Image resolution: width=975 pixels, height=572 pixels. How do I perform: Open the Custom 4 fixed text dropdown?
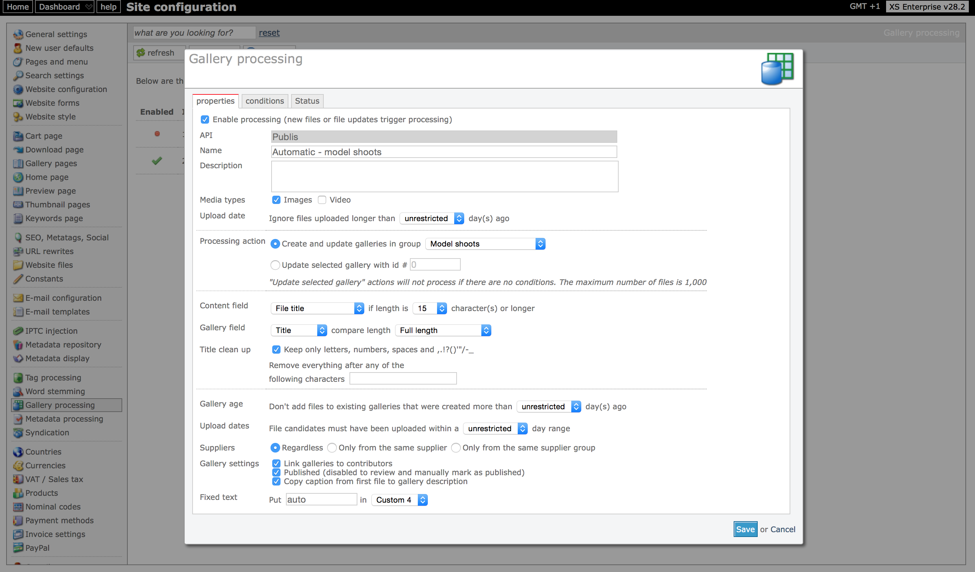pyautogui.click(x=400, y=500)
